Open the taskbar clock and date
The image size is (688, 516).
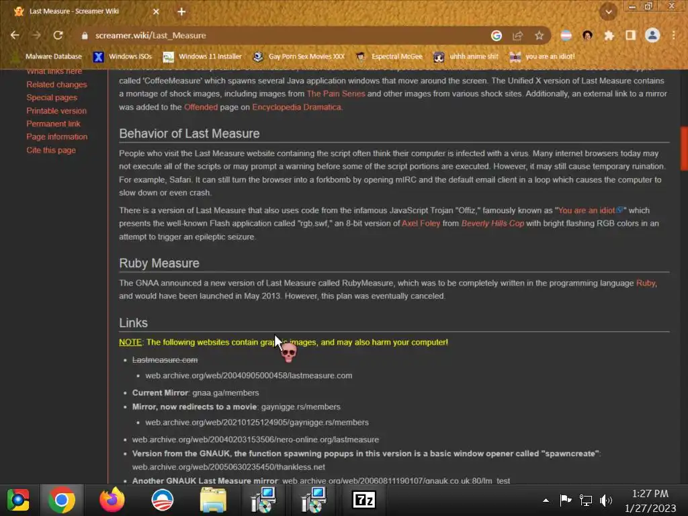coord(650,501)
